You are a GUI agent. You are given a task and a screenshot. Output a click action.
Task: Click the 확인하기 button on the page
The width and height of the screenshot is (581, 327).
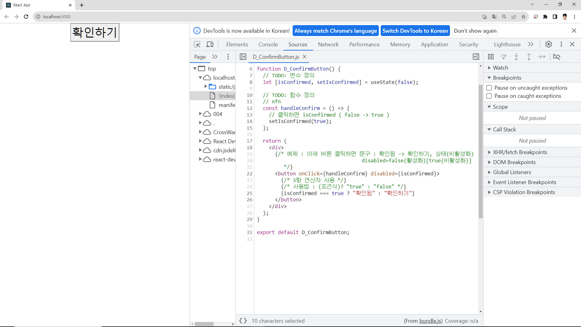click(x=95, y=32)
